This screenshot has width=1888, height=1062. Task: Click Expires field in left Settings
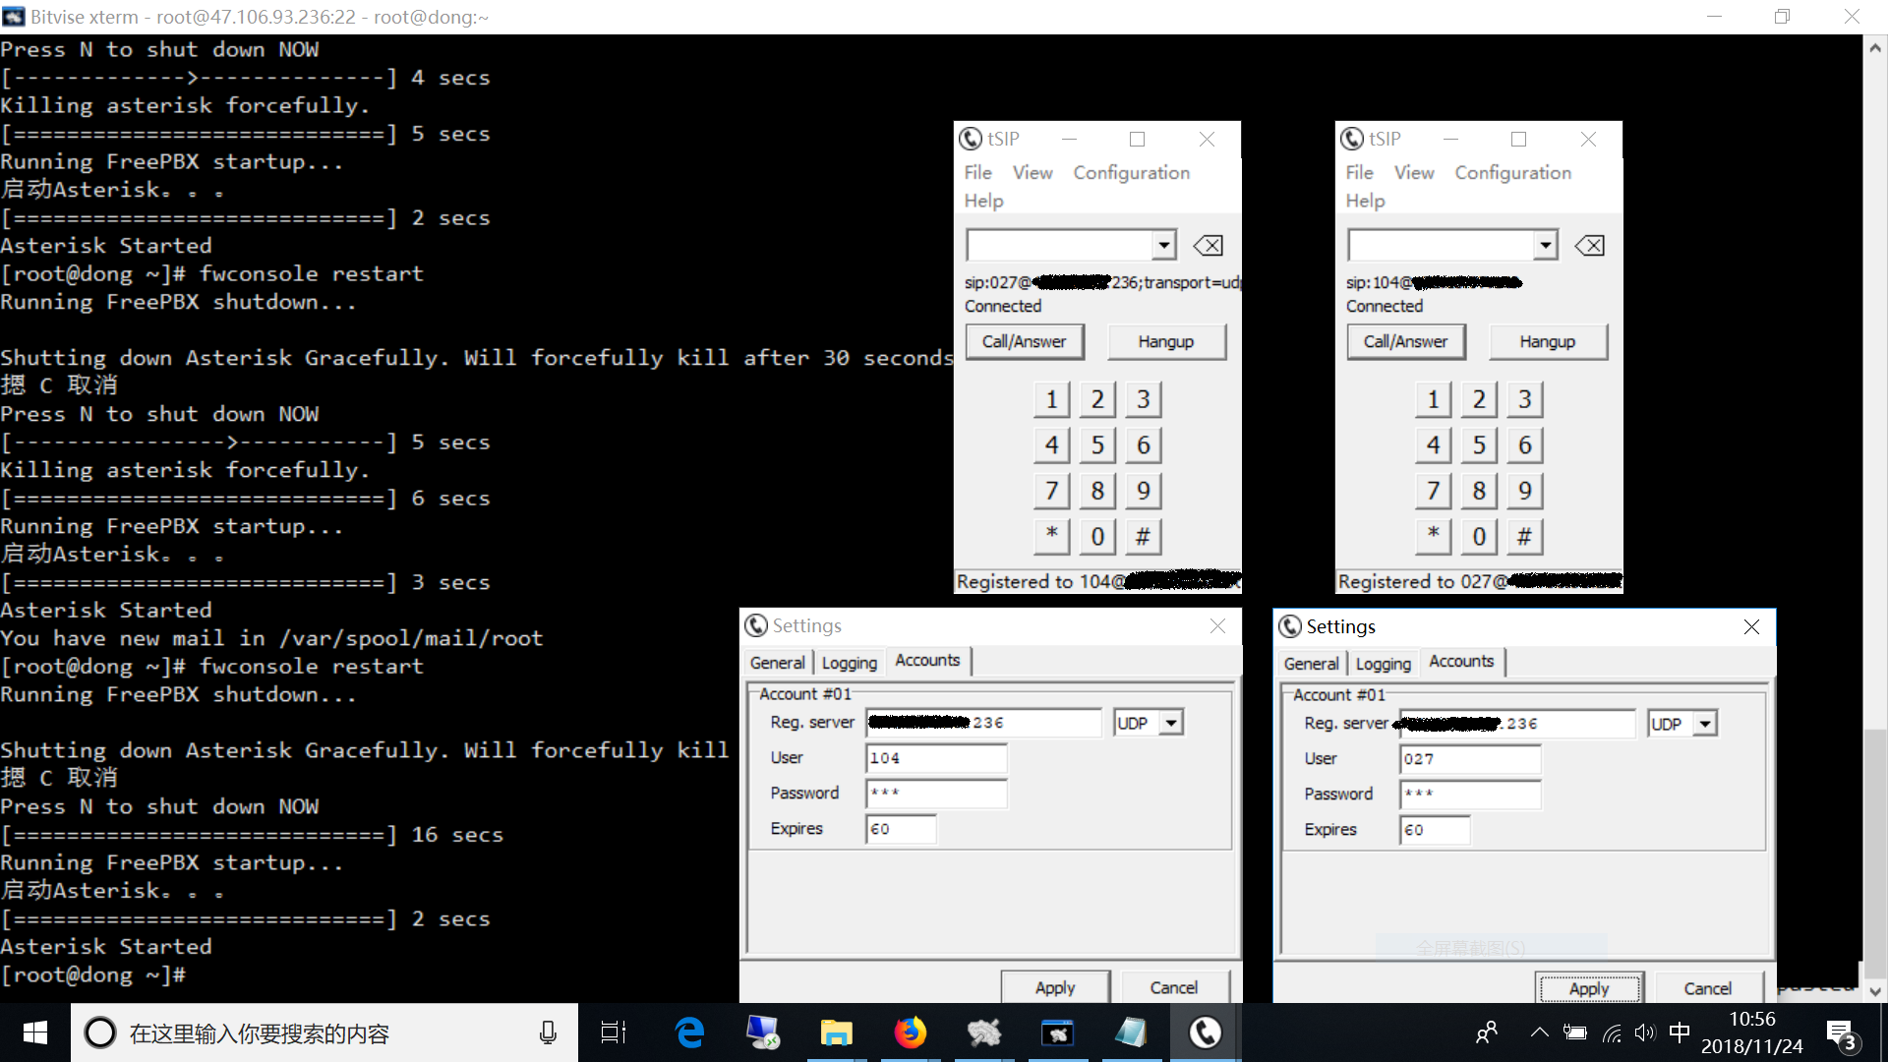pyautogui.click(x=901, y=829)
